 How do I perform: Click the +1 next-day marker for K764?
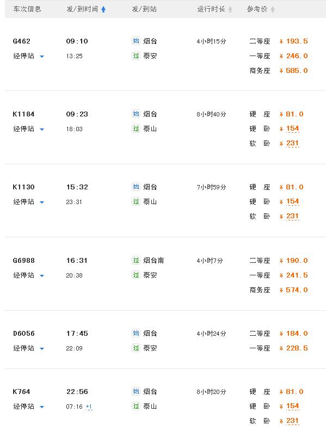click(89, 407)
